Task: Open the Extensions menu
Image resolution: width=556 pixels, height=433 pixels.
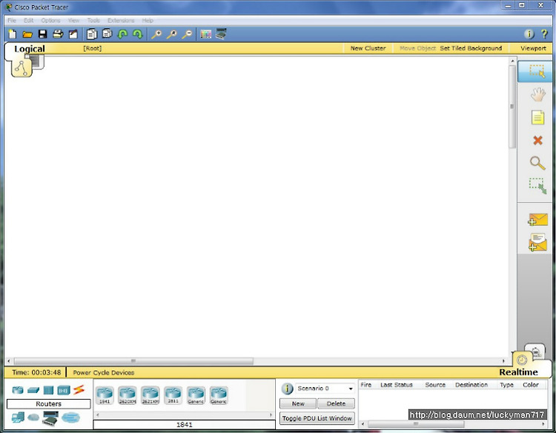Action: click(x=121, y=20)
